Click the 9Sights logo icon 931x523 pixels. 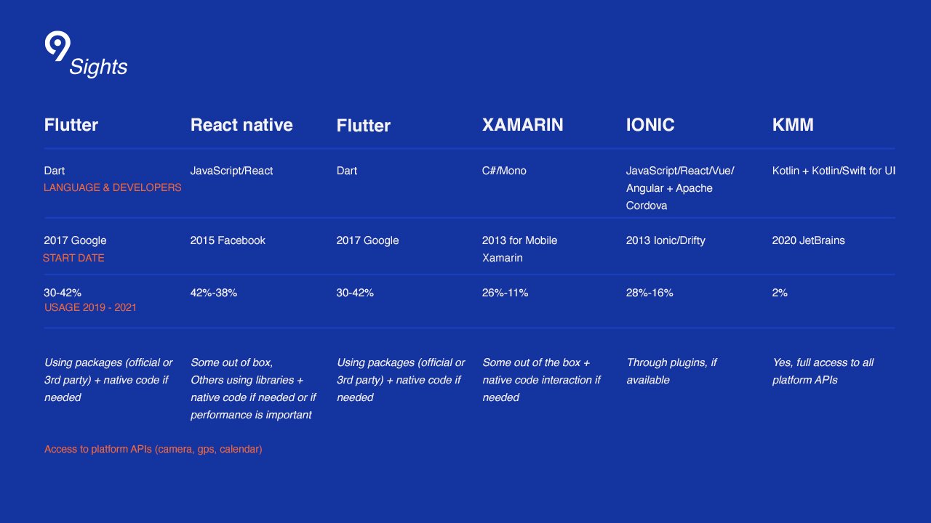[57, 47]
